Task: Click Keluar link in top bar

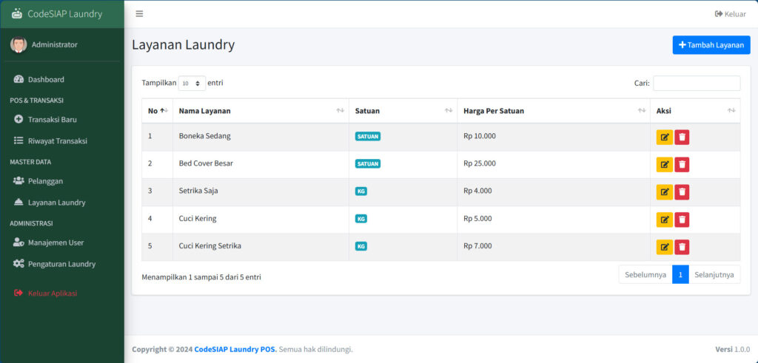Action: [x=730, y=14]
